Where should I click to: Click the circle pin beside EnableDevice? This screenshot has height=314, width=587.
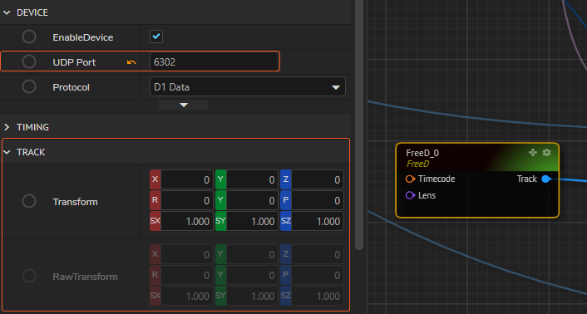pos(29,37)
